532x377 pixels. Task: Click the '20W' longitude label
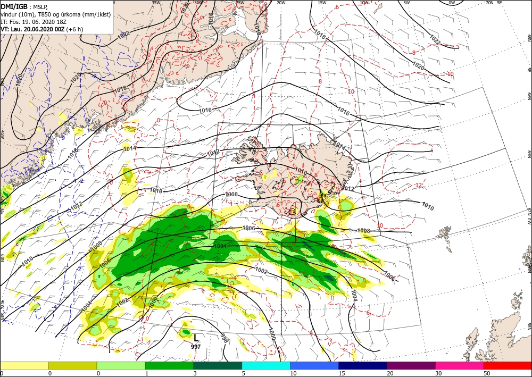click(x=280, y=3)
